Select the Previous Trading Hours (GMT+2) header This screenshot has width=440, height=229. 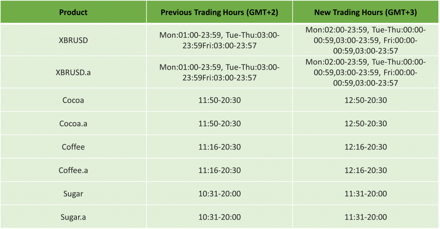tap(219, 12)
